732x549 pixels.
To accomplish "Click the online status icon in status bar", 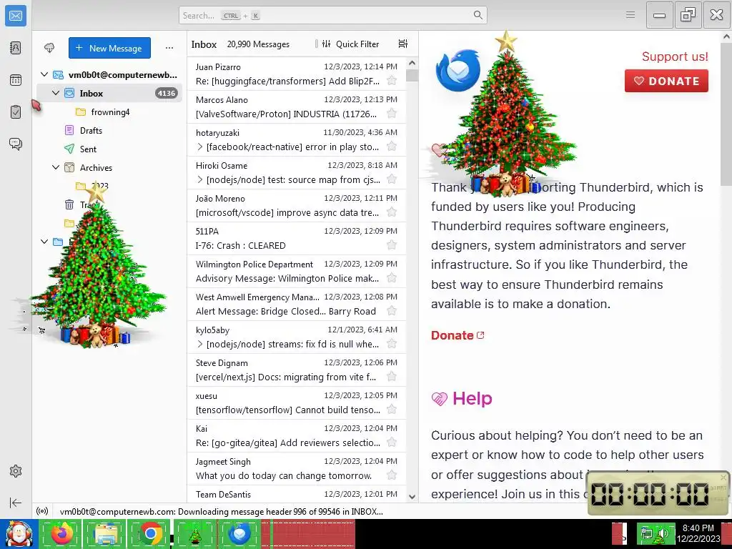I will click(x=42, y=511).
